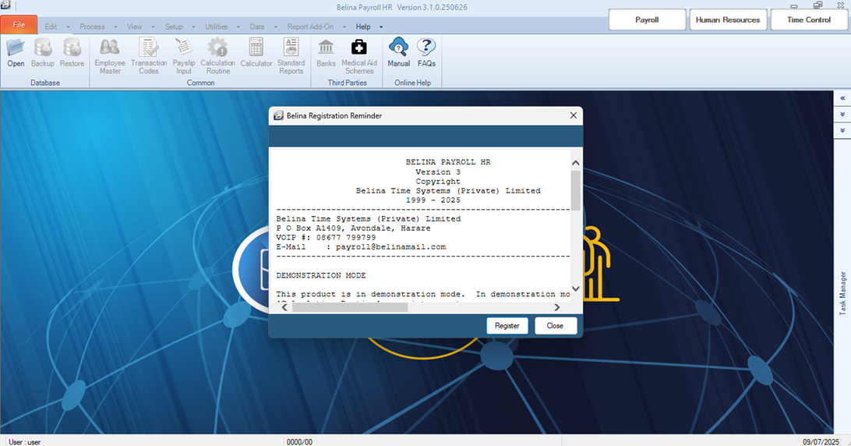Expand the Utilities dropdown arrow
This screenshot has width=851, height=446.
point(238,27)
